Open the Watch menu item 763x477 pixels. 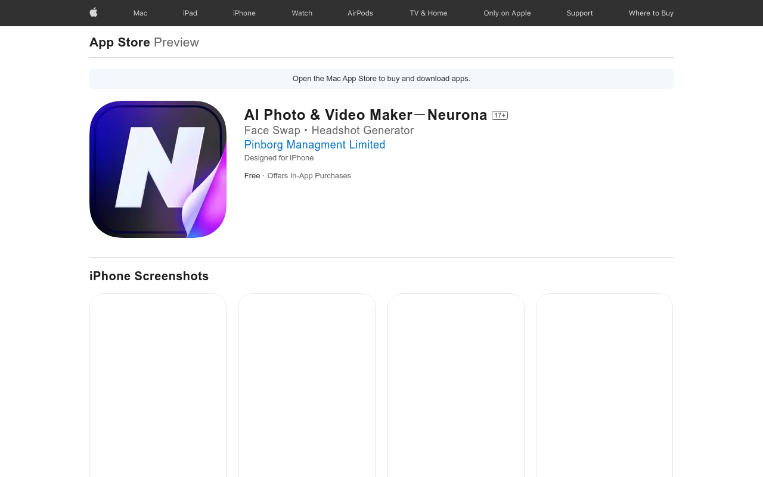302,13
